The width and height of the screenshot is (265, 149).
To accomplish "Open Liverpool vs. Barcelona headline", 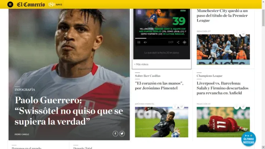I will [222, 88].
